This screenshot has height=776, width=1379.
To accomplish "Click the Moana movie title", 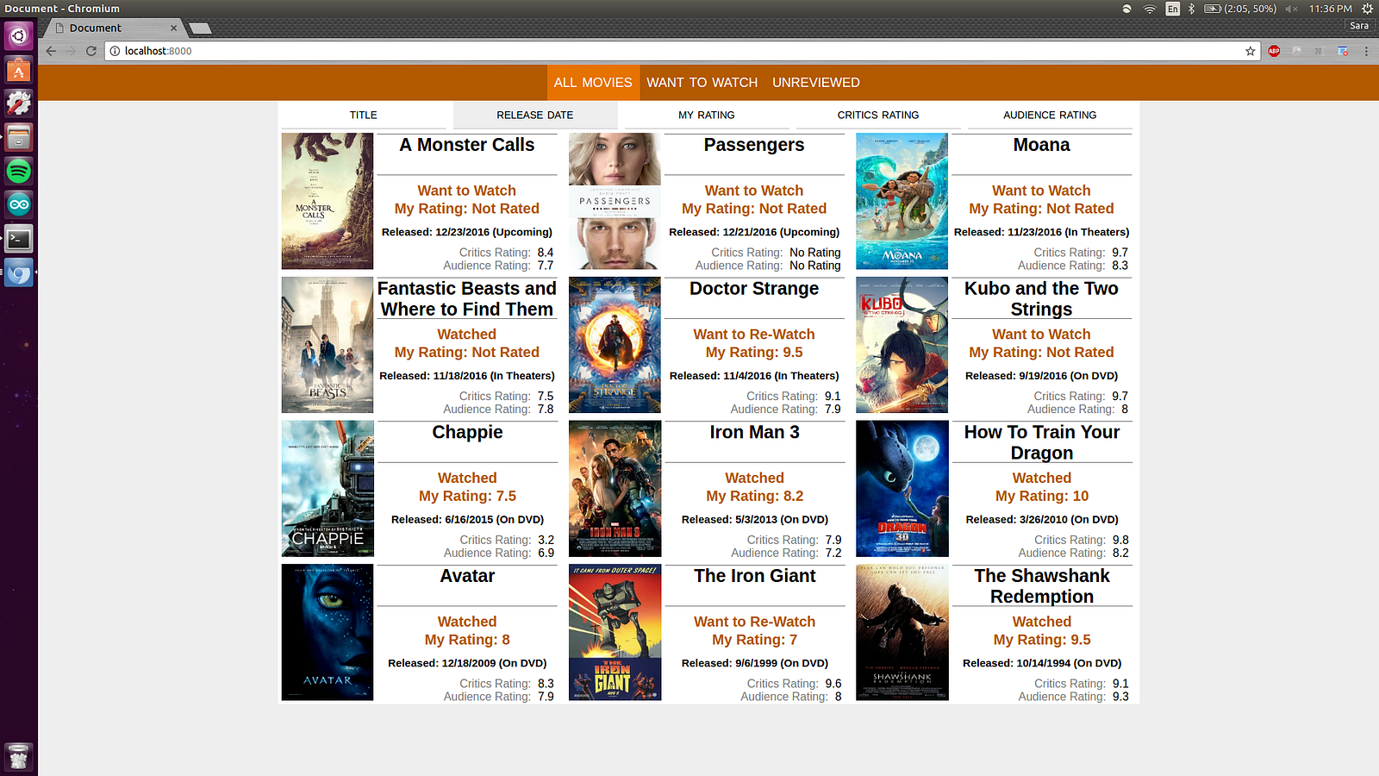I will pos(1041,145).
